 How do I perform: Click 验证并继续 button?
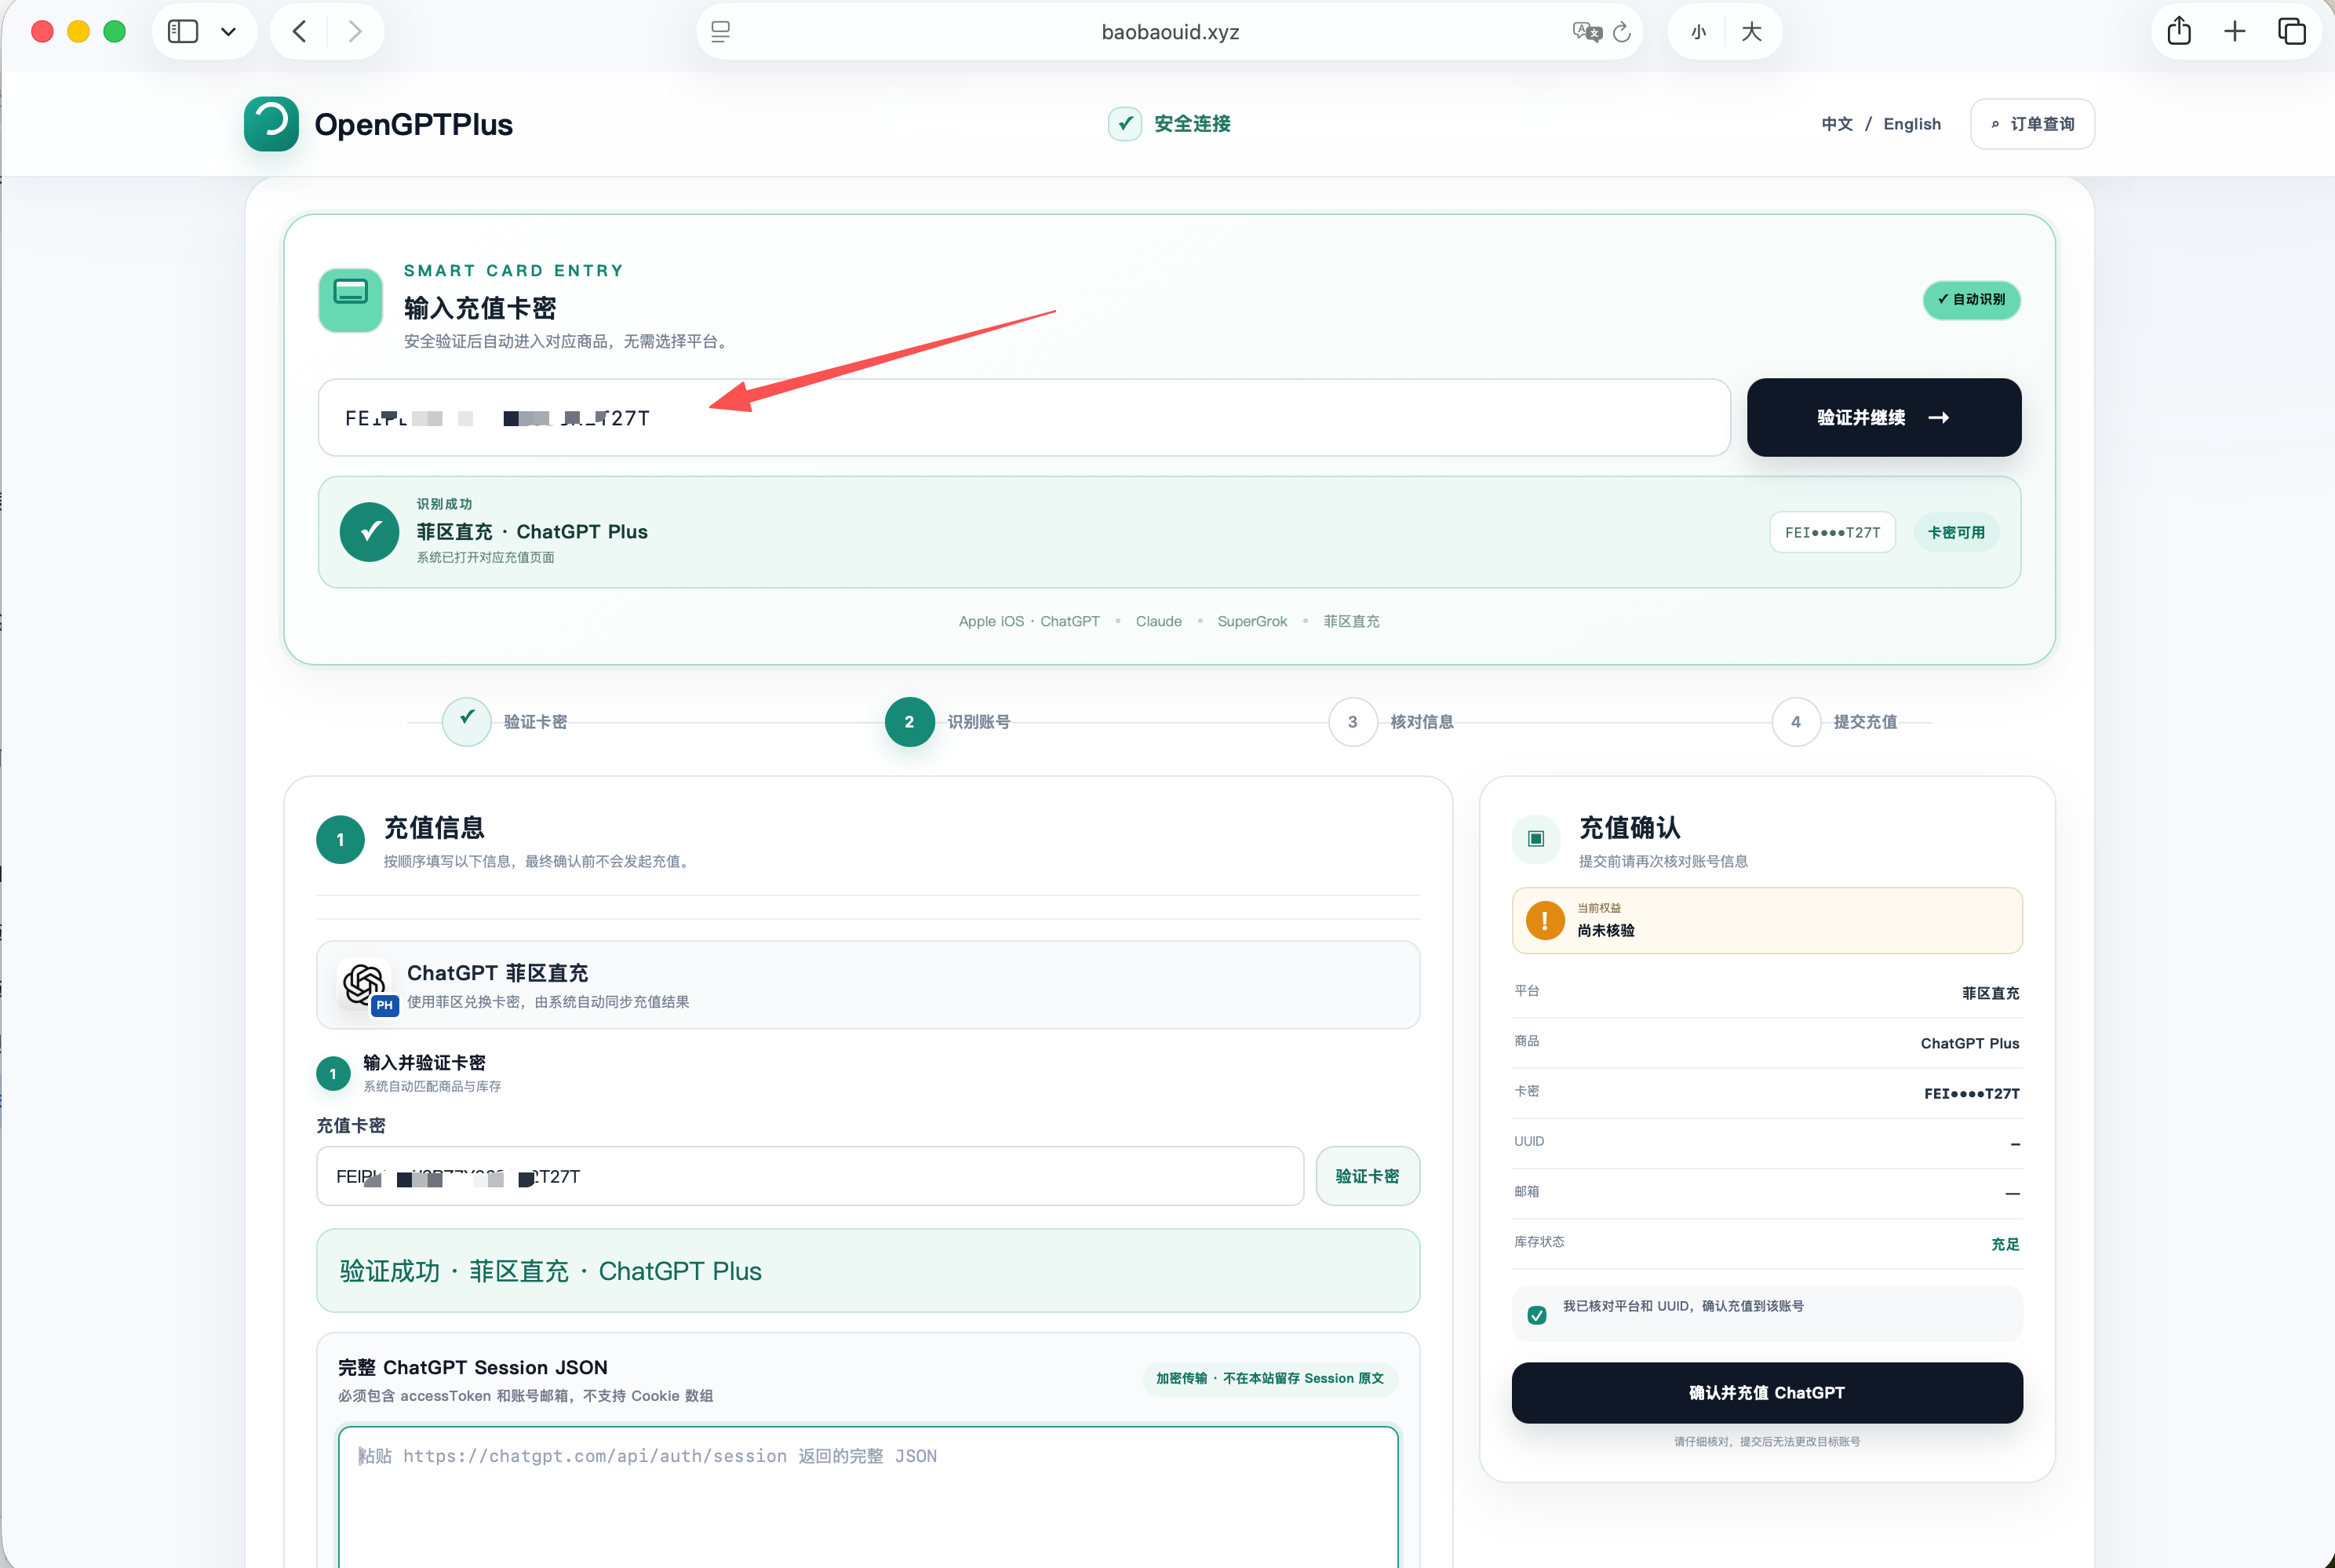(x=1884, y=418)
